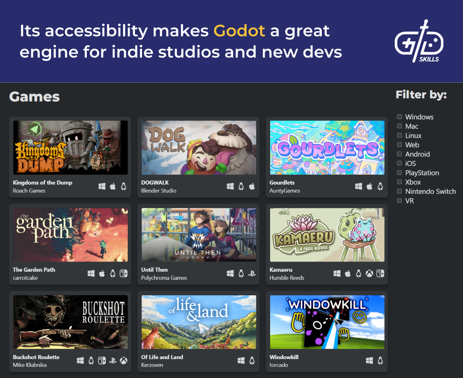This screenshot has width=463, height=378.
Task: Click the Linux icon on Gourdlets card
Action: [x=380, y=186]
